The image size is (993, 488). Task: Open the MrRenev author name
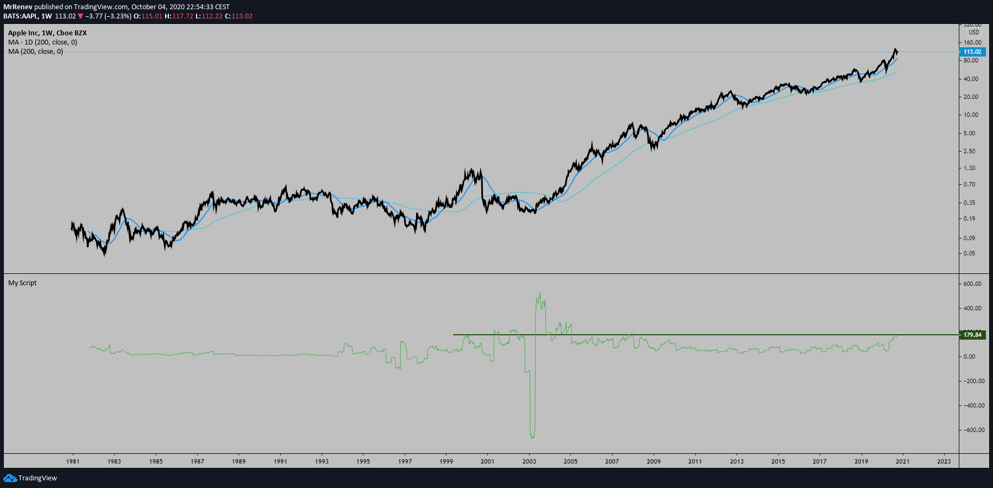(x=17, y=7)
